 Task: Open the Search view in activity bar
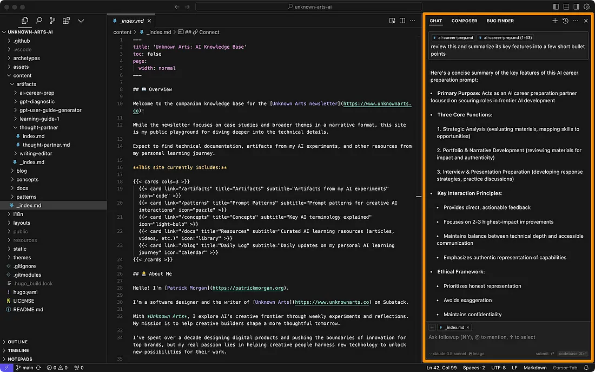point(38,21)
